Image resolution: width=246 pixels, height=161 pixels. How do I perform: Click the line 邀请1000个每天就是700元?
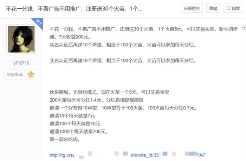79,132
